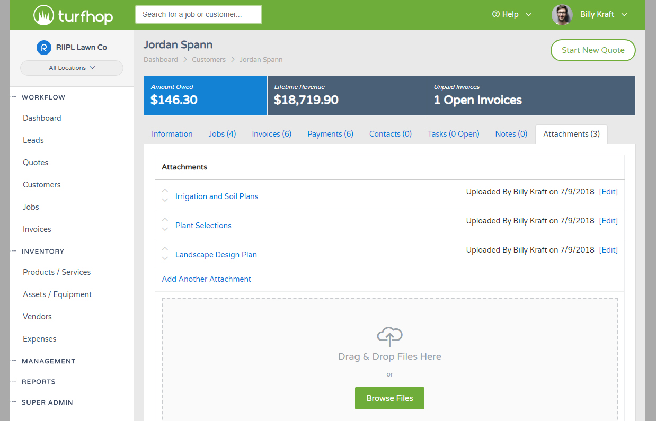
Task: Click Billy Kraft's profile avatar
Action: click(562, 15)
